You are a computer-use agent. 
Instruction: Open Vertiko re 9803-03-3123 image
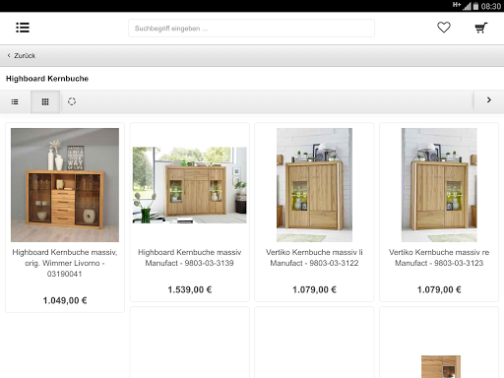point(439,185)
